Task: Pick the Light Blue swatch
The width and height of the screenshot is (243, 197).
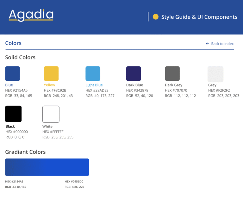Action: pos(93,74)
